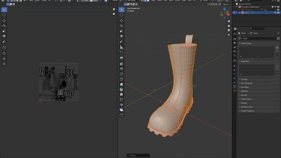Click the Plane mesh name field
The height and width of the screenshot is (158, 281).
(259, 39)
